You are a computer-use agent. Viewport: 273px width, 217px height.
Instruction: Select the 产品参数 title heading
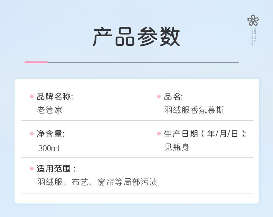(x=136, y=37)
